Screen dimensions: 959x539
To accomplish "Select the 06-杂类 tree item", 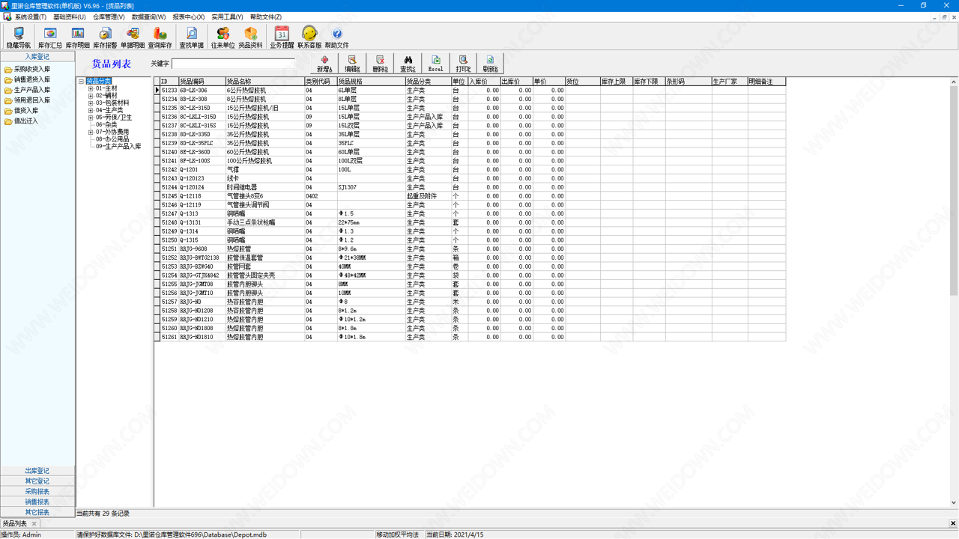I will pos(106,125).
